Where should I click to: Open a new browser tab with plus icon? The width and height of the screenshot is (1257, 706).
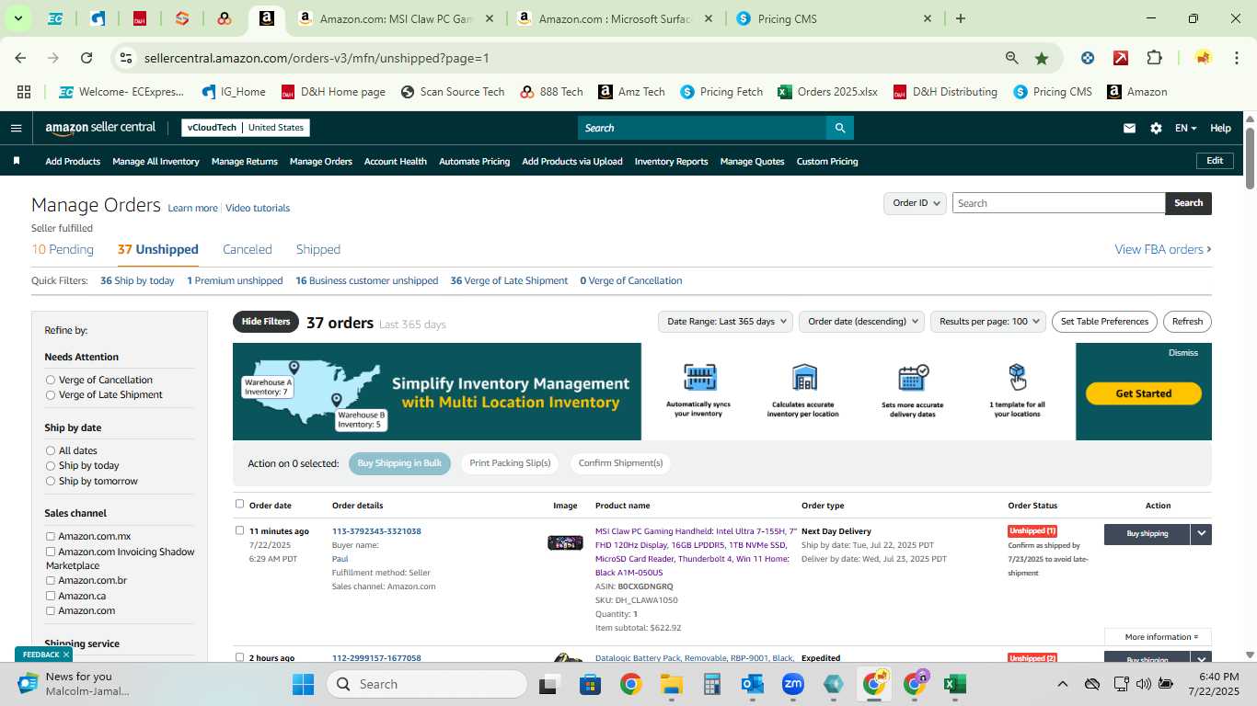click(961, 18)
